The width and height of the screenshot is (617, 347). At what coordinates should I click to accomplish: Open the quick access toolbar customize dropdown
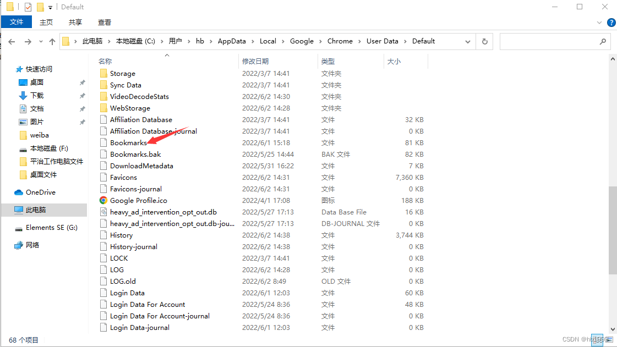[x=51, y=7]
